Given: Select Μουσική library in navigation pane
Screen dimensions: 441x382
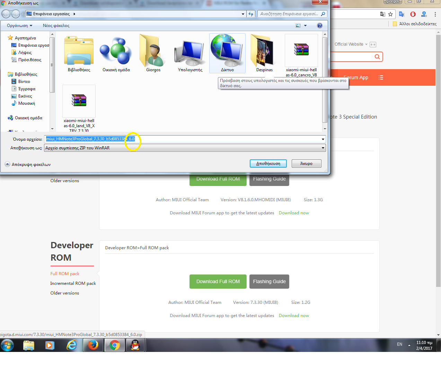Looking at the screenshot, I should pos(23,103).
